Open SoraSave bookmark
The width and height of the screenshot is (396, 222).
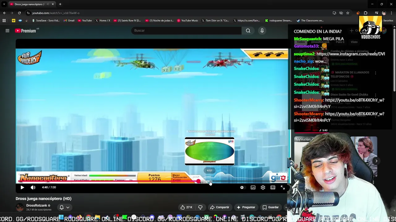pos(45,21)
